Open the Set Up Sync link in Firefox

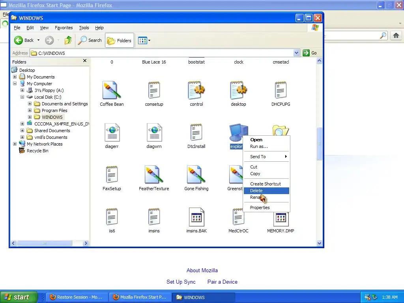(x=181, y=282)
